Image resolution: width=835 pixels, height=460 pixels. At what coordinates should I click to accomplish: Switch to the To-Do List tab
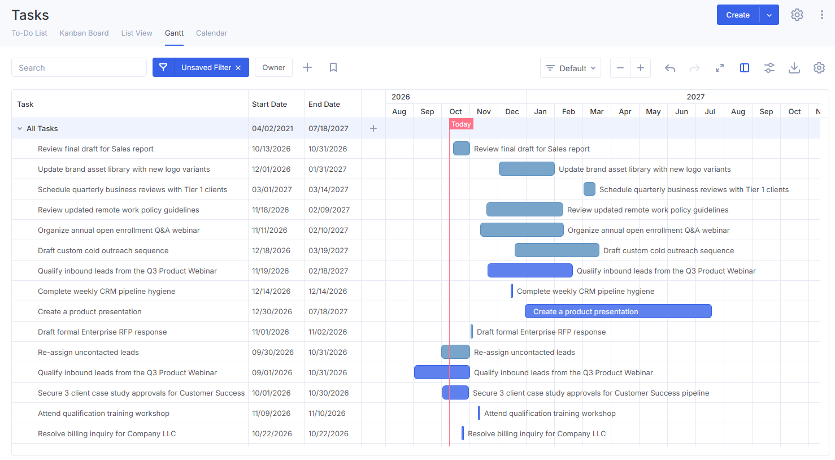29,33
